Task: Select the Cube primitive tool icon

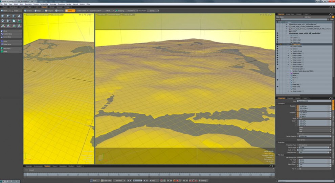Action: click(3, 16)
